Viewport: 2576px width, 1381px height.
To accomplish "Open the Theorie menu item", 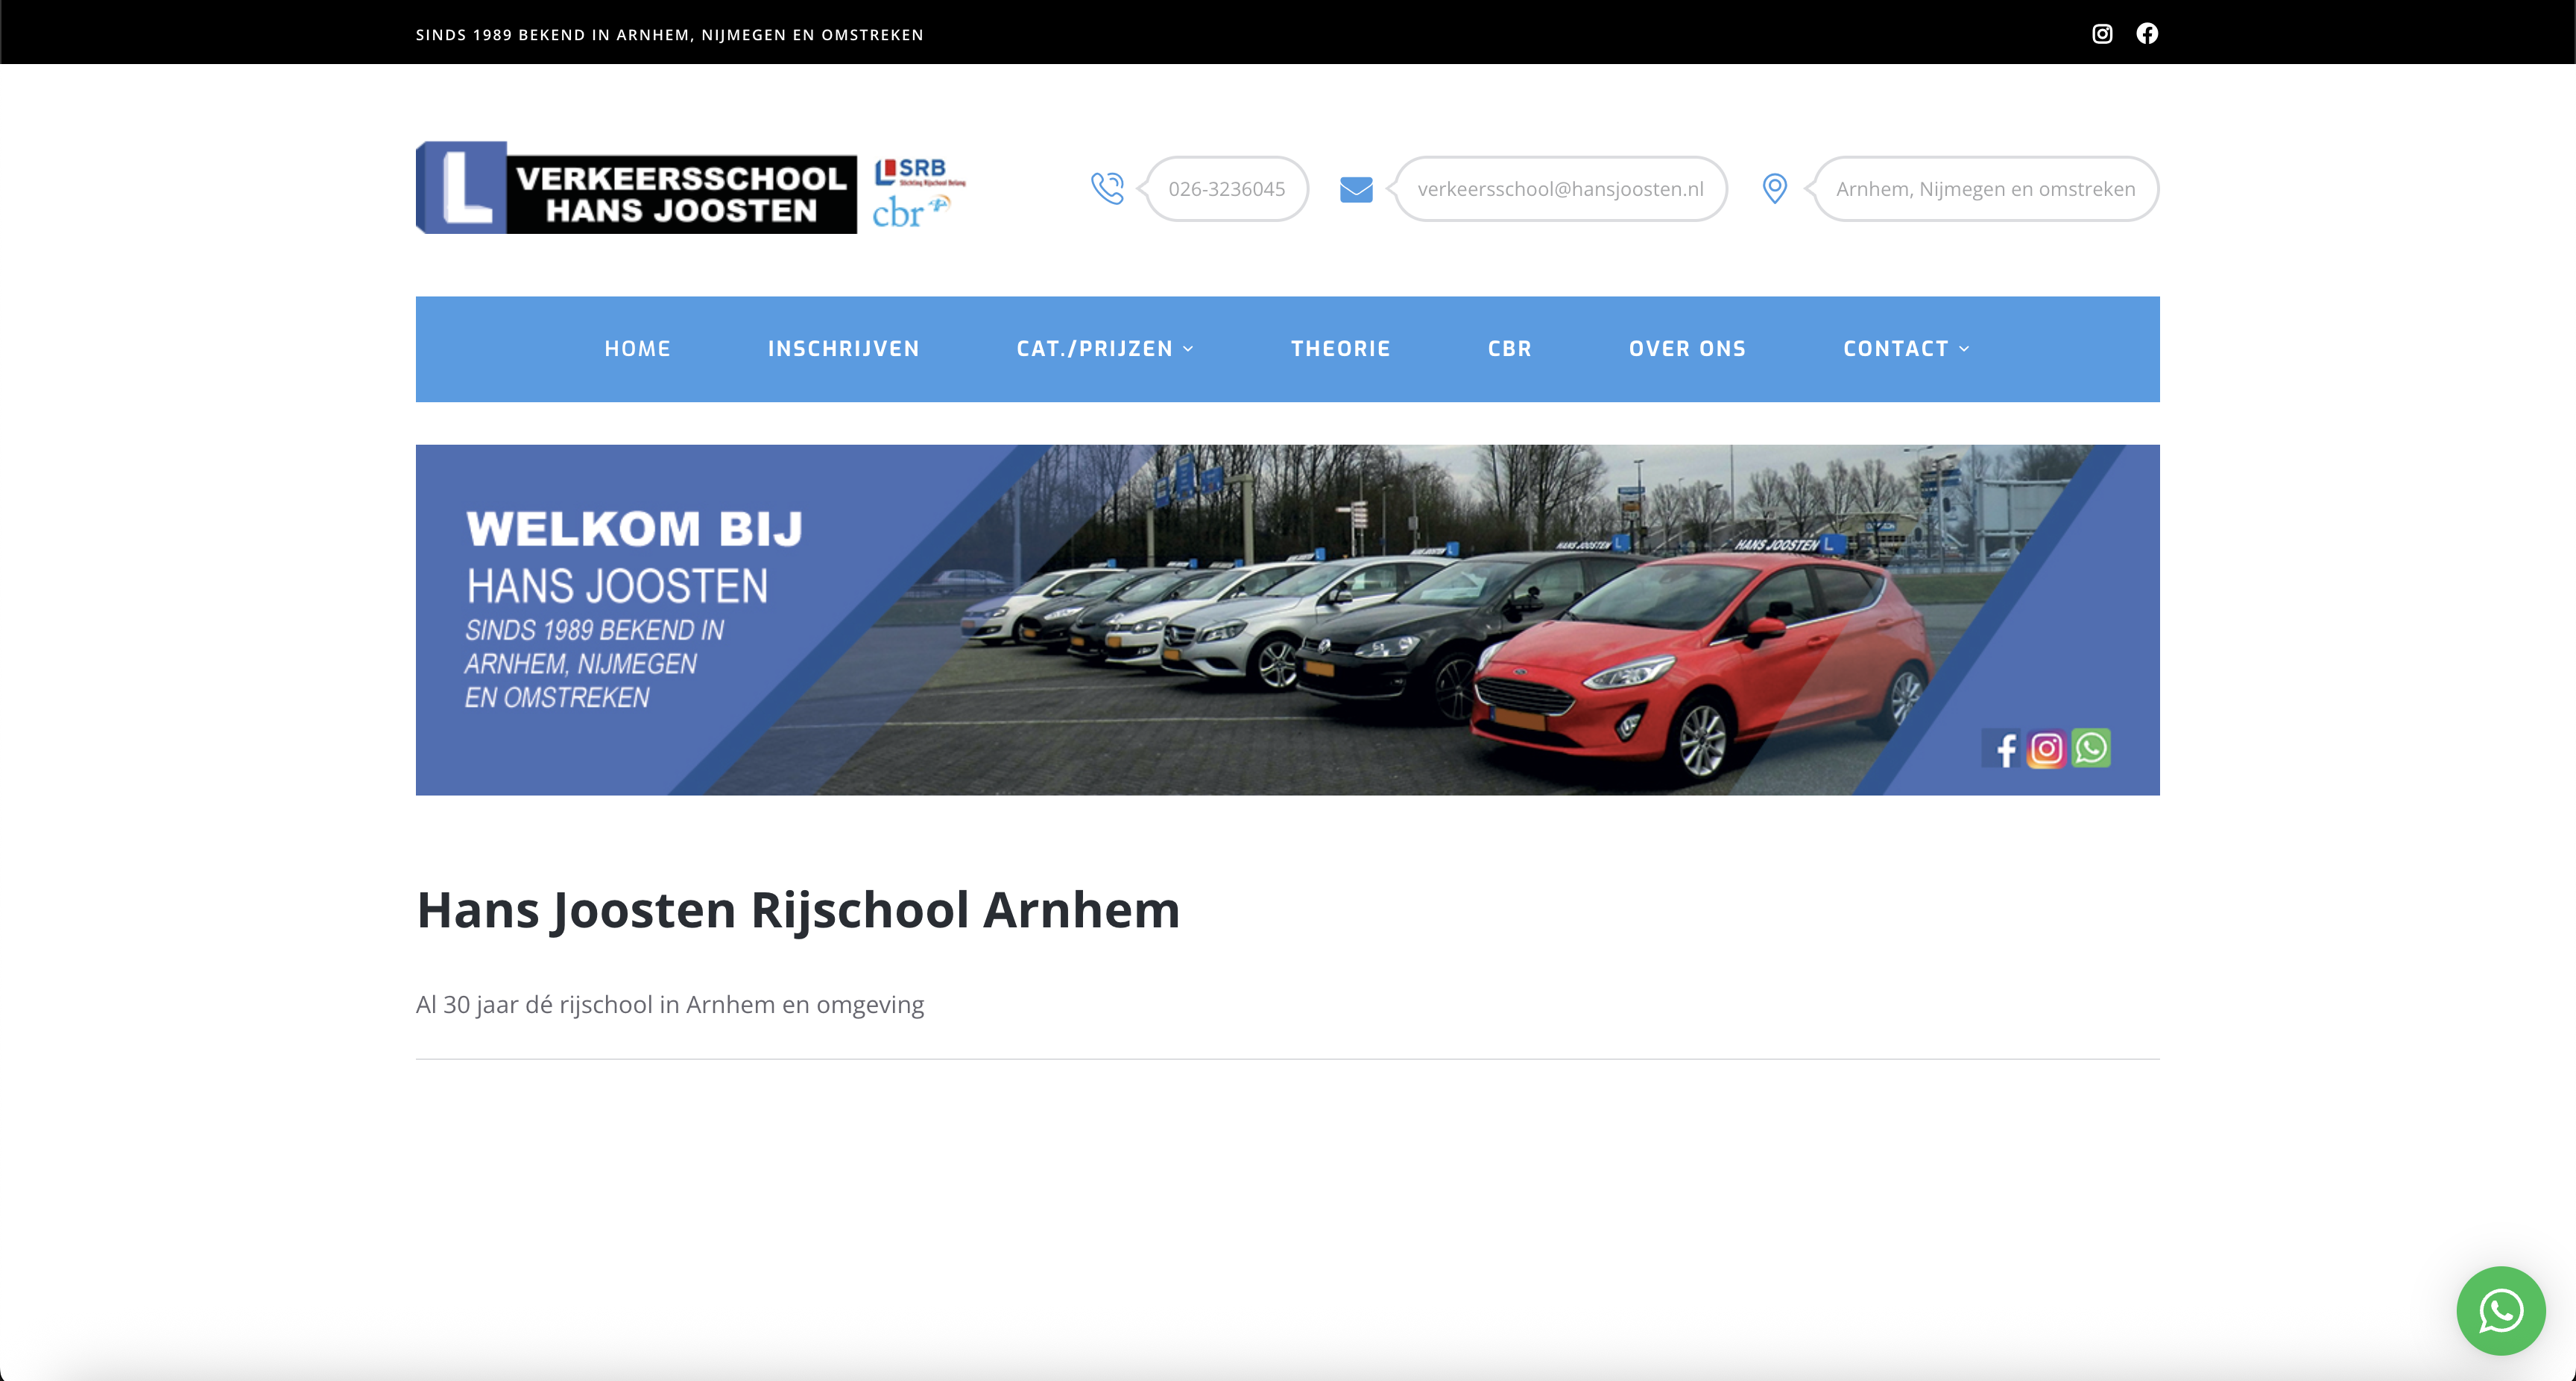I will [1340, 349].
